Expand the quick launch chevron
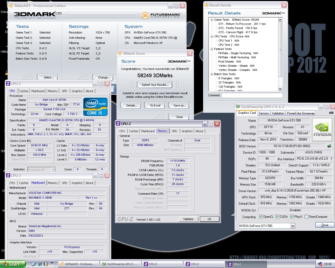The height and width of the screenshot is (268, 335). [x=52, y=263]
